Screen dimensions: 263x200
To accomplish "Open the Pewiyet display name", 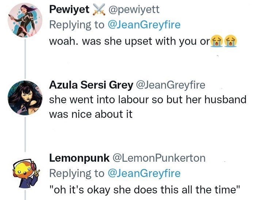I will (69, 10).
